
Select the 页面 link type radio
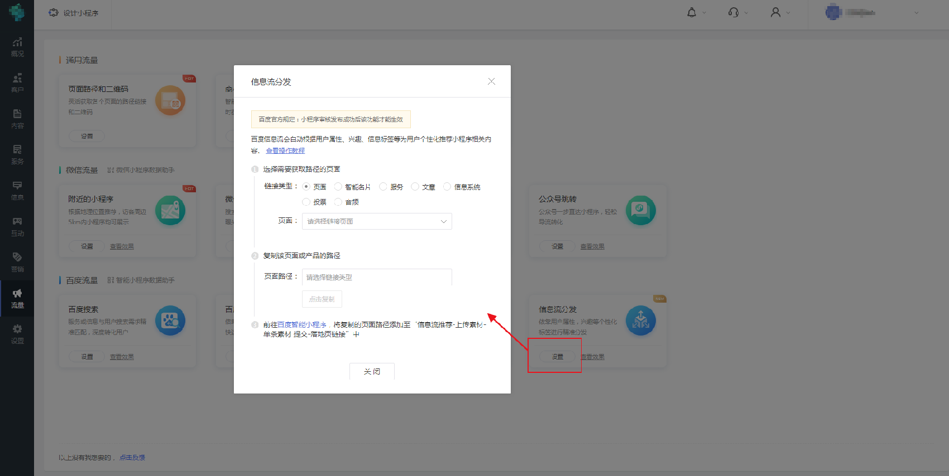point(306,187)
